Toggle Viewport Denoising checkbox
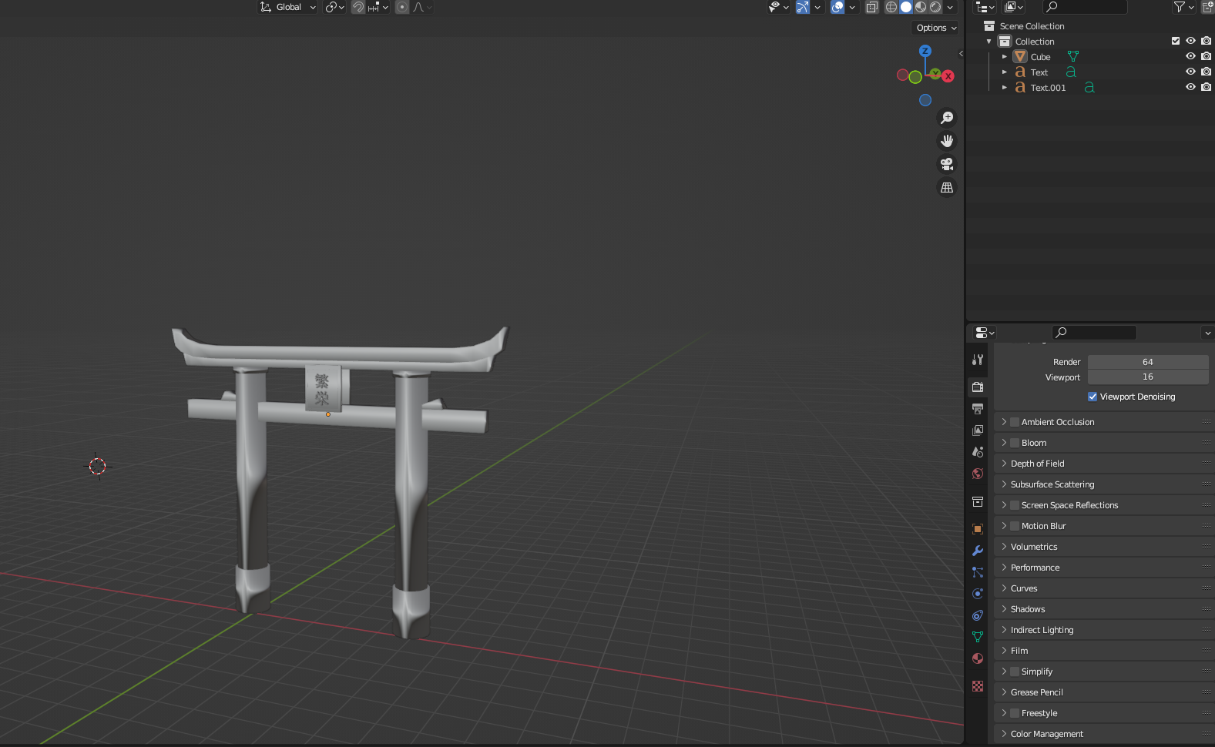 point(1092,397)
